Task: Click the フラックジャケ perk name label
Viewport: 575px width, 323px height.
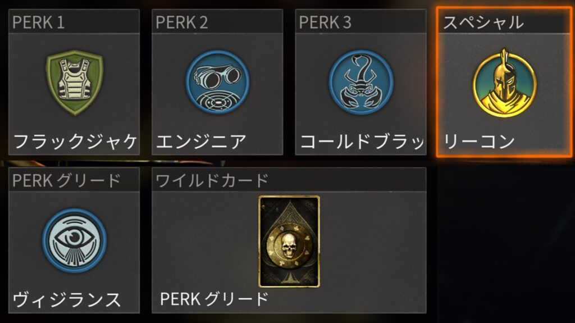Action: coord(75,142)
